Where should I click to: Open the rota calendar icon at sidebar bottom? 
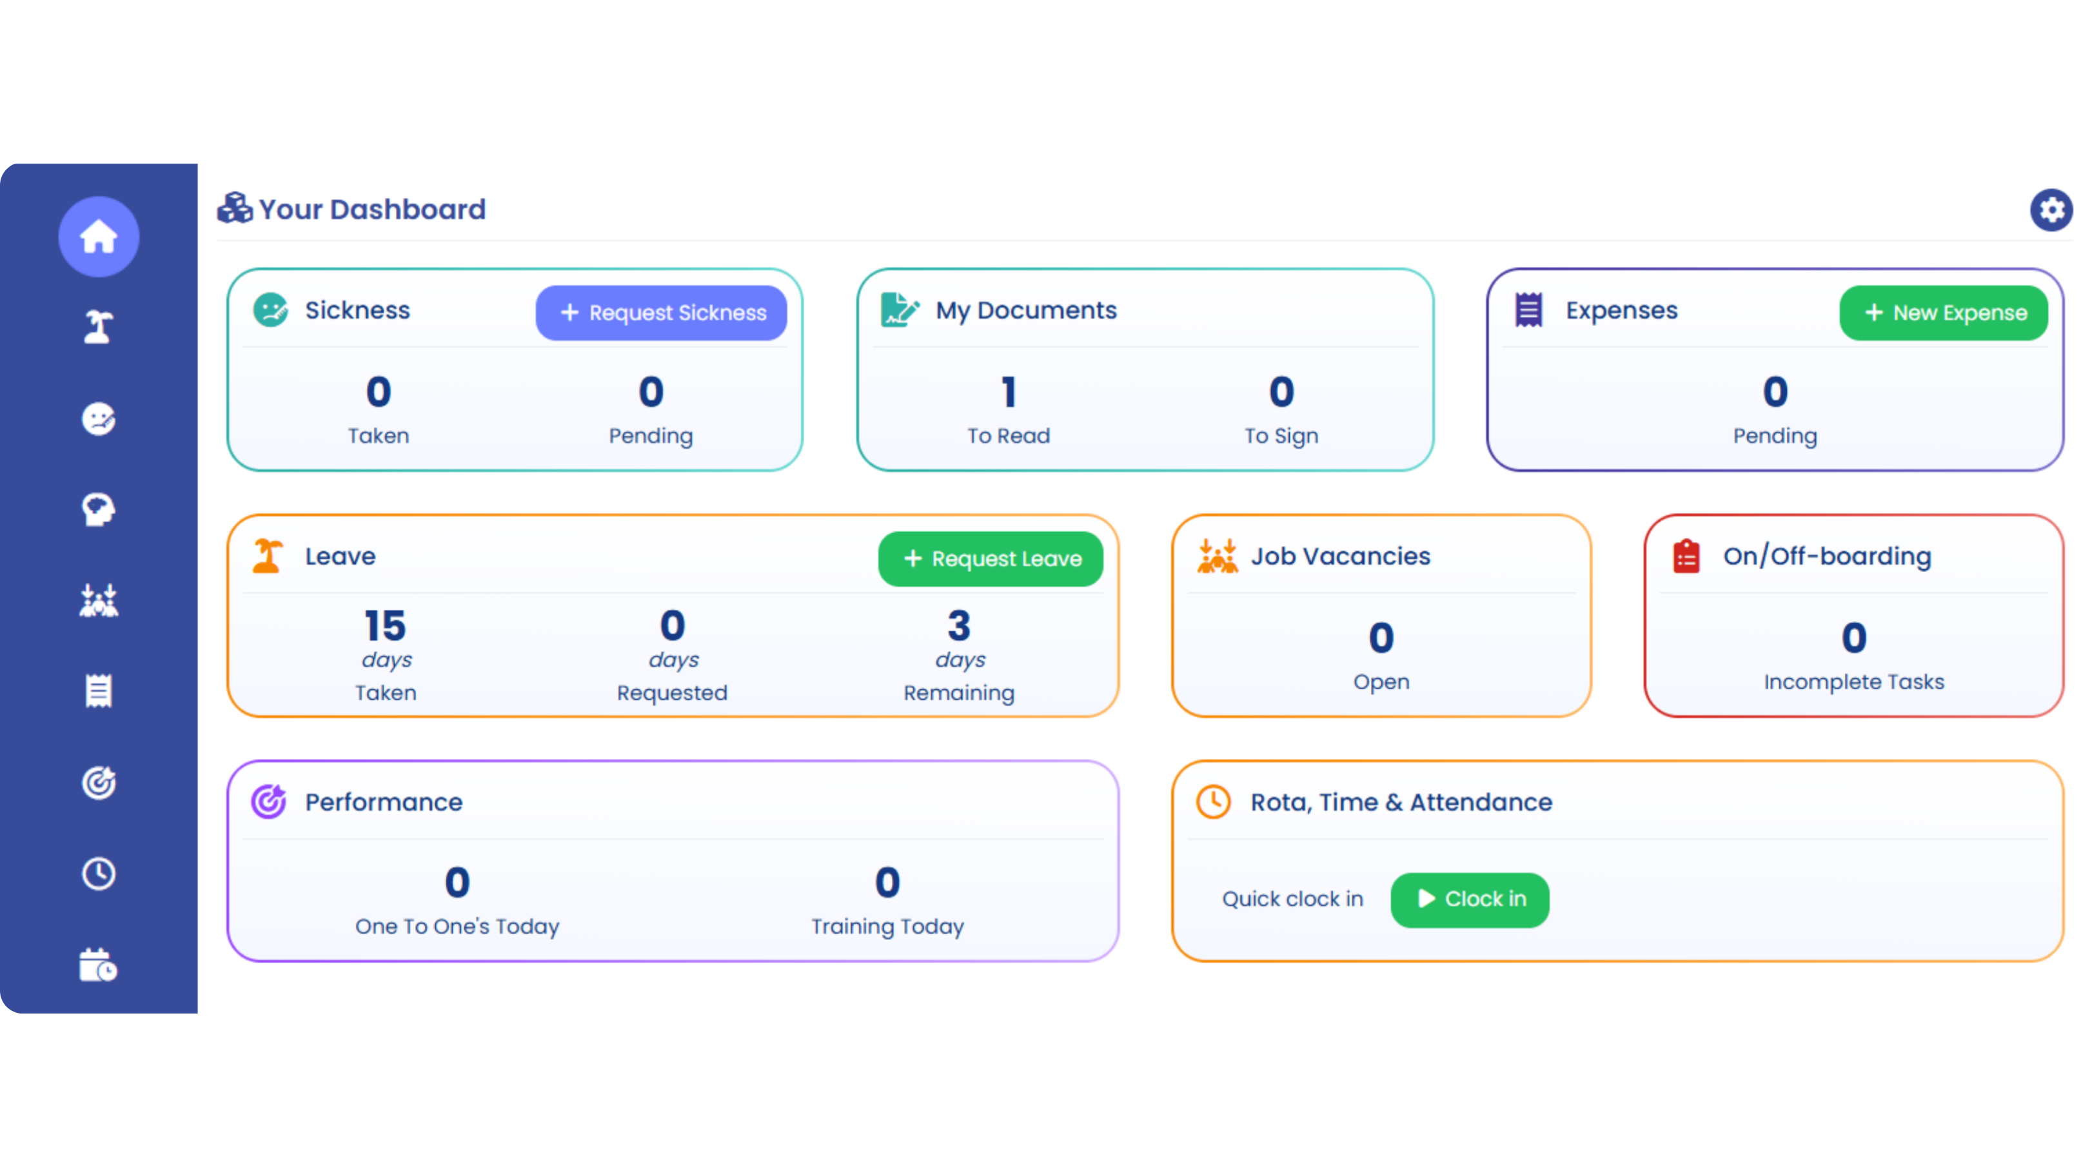coord(98,966)
